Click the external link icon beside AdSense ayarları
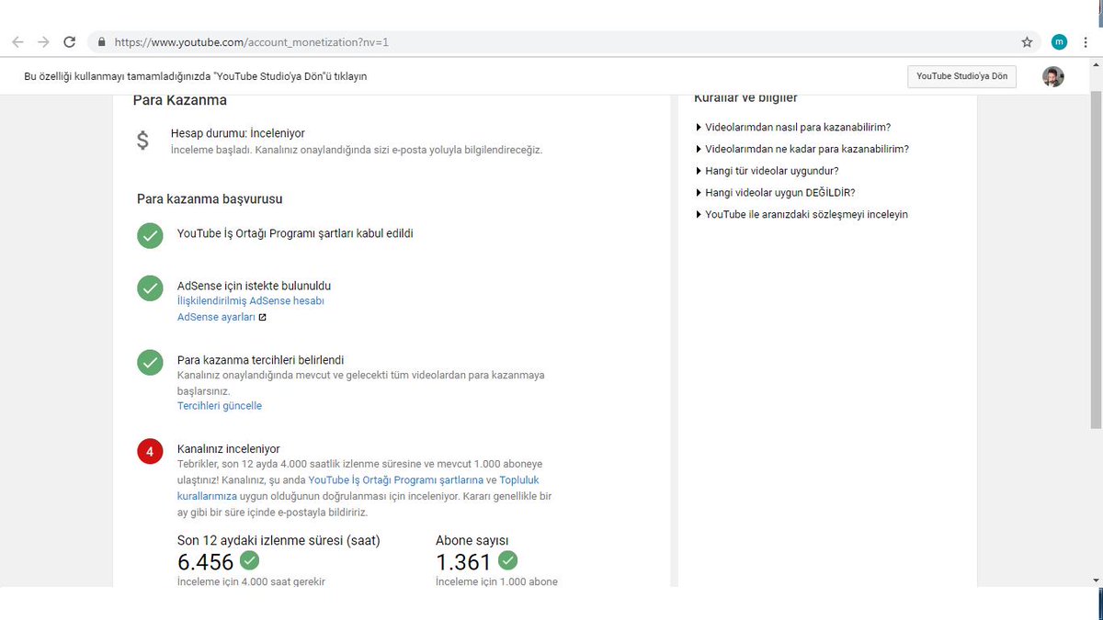This screenshot has width=1103, height=620. (262, 318)
